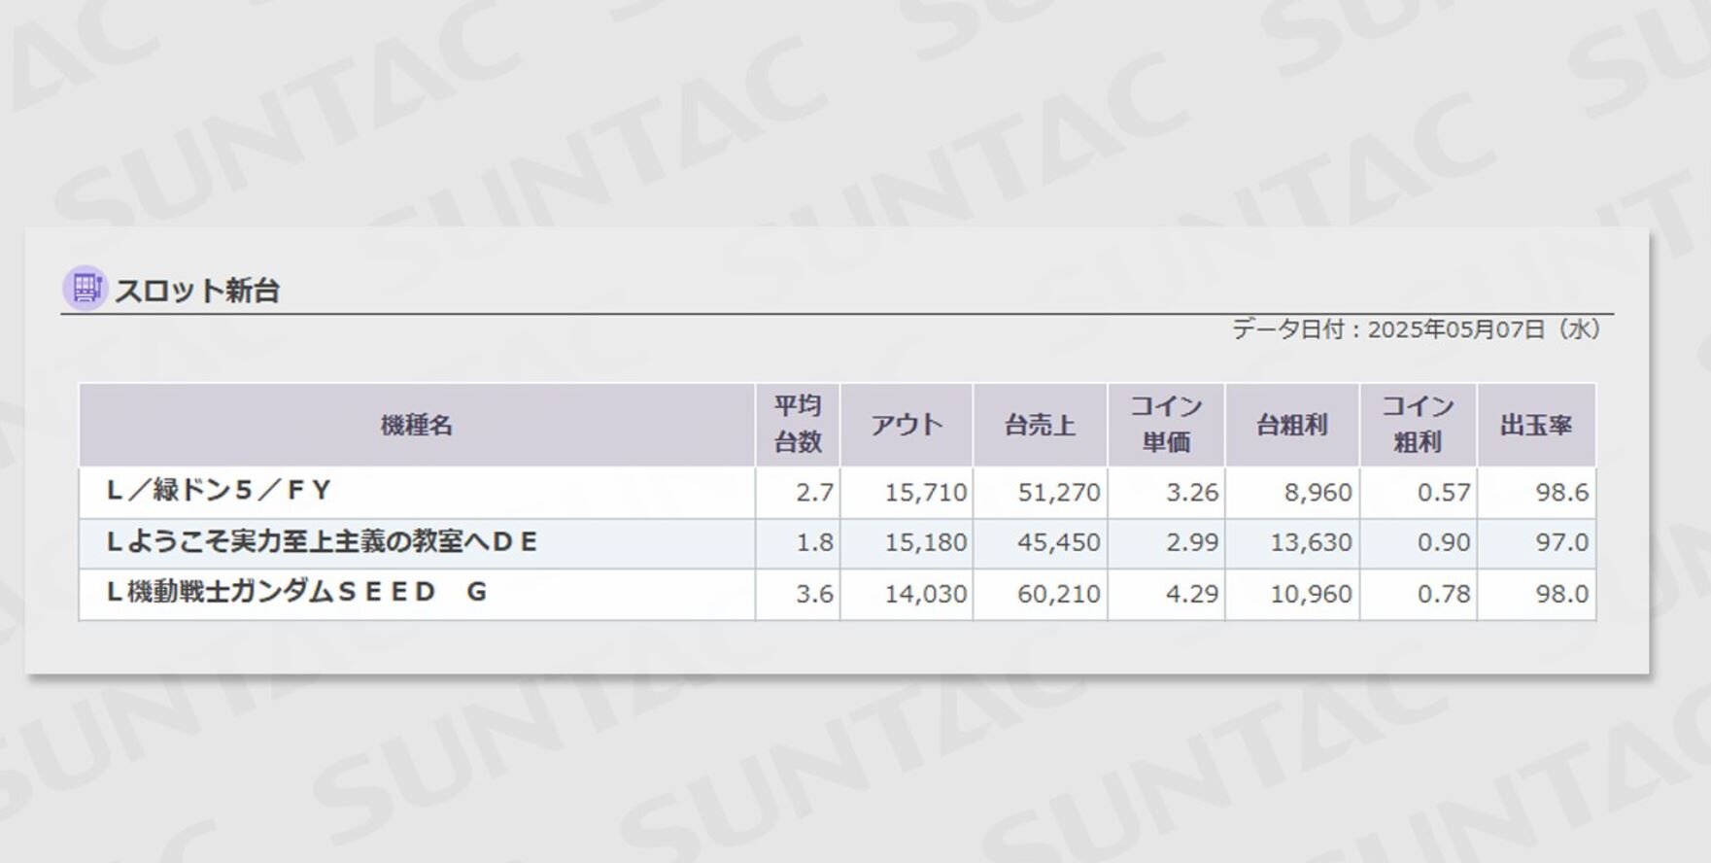Click out value 14,030
Image resolution: width=1711 pixels, height=863 pixels.
[926, 594]
